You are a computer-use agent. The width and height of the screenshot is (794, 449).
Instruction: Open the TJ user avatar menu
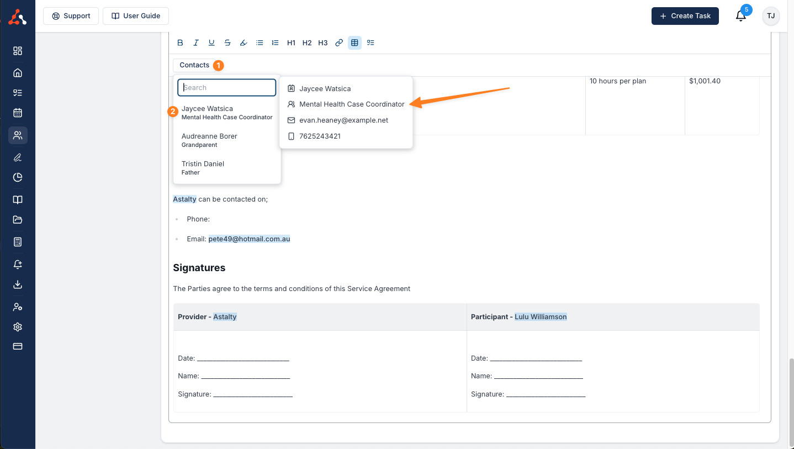(771, 16)
